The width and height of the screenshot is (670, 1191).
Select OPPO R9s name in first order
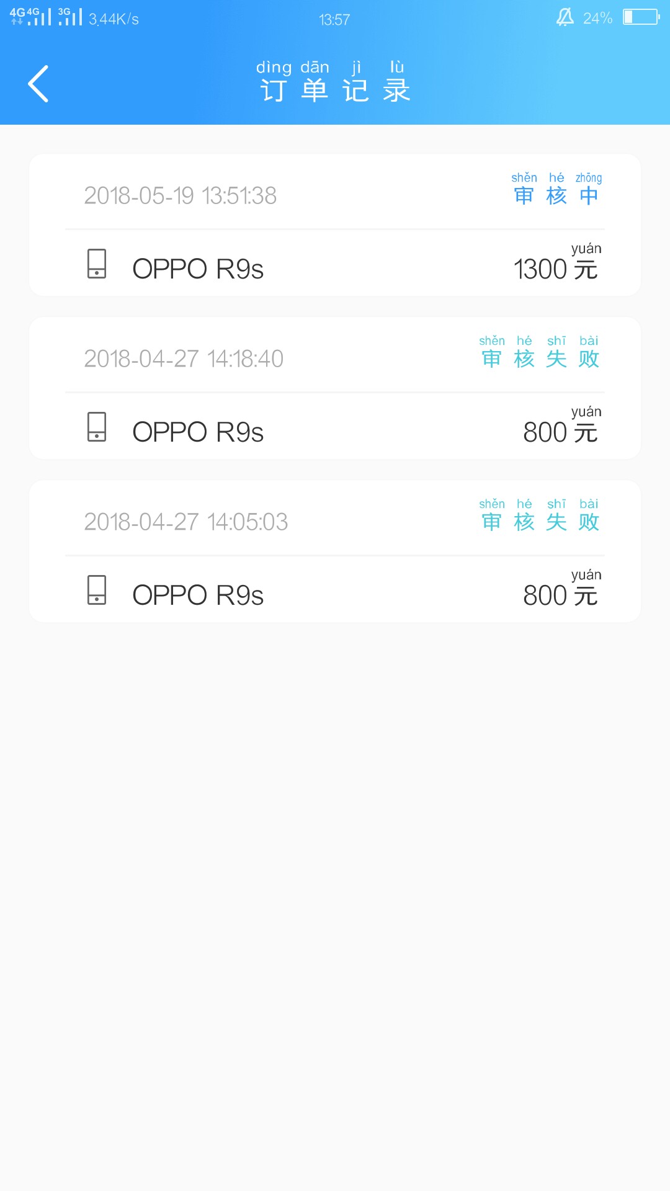pyautogui.click(x=198, y=269)
